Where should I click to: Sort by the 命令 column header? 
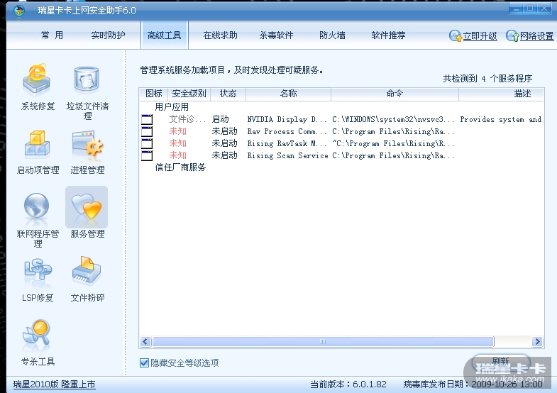click(x=395, y=94)
